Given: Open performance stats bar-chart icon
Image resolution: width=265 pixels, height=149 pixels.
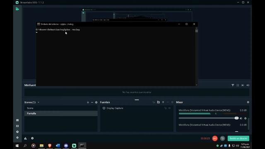Looking at the screenshot, I should [x=26, y=138].
